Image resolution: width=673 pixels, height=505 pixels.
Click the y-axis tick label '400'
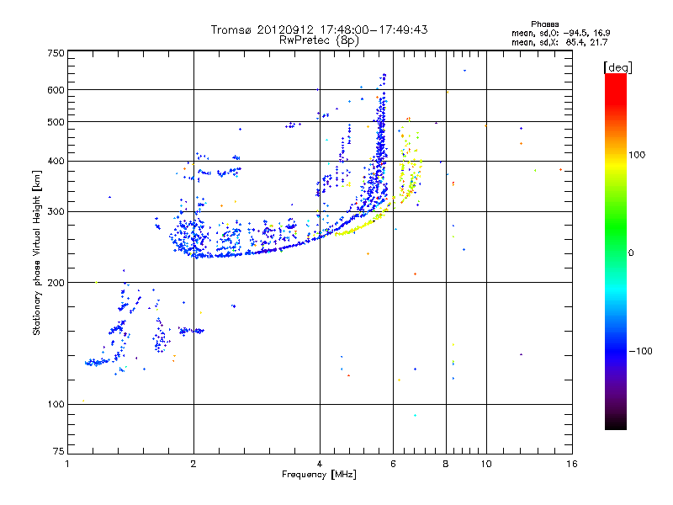[x=56, y=162]
